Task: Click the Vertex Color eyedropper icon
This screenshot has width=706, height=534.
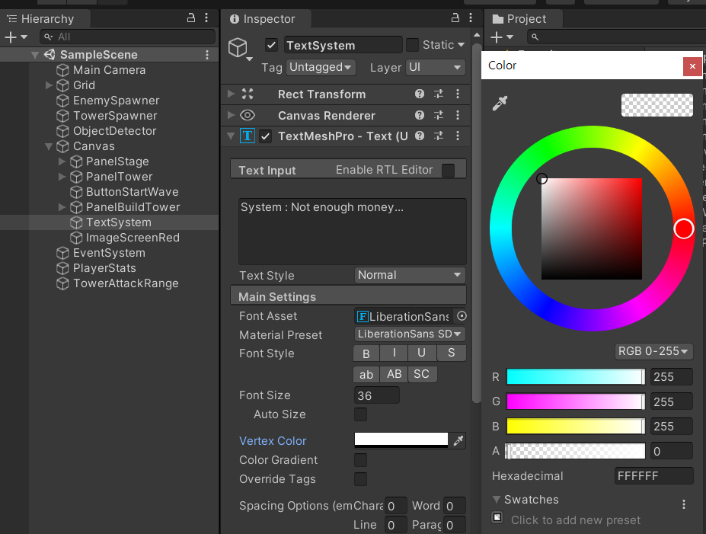Action: tap(458, 440)
